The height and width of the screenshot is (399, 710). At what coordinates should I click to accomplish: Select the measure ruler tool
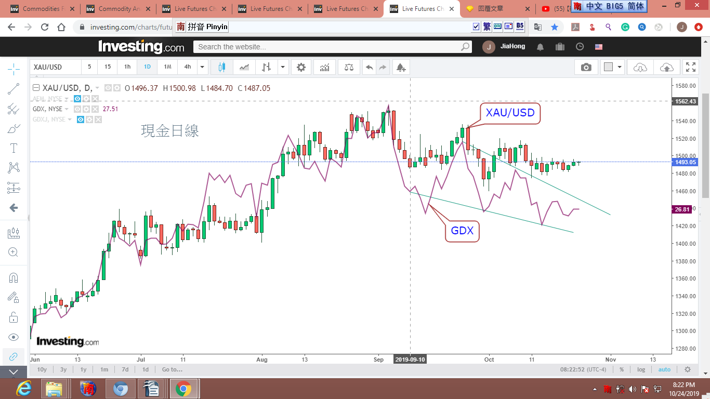(x=14, y=233)
